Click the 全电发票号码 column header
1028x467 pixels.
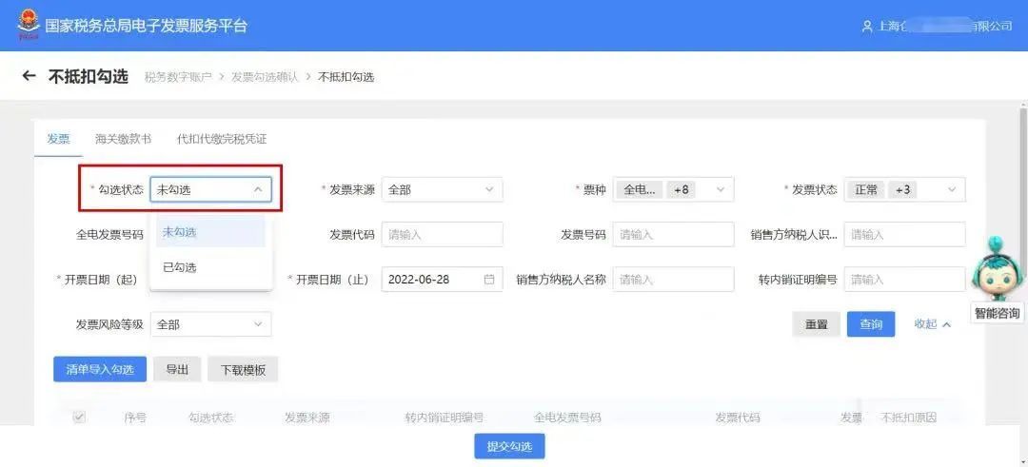[567, 418]
